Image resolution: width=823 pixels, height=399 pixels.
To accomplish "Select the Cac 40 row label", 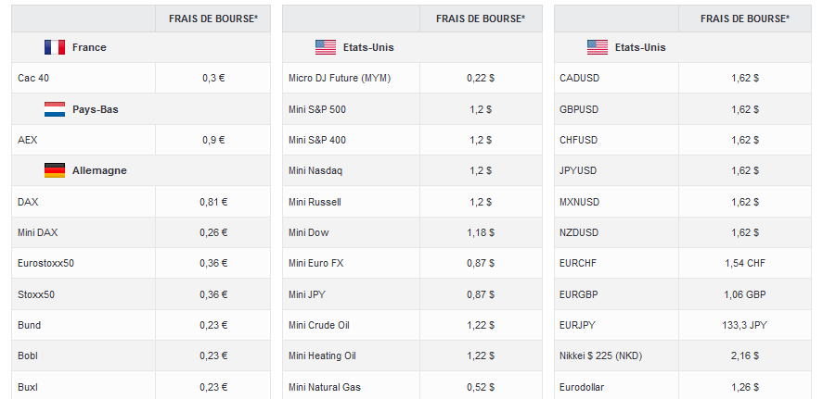I will 33,78.
